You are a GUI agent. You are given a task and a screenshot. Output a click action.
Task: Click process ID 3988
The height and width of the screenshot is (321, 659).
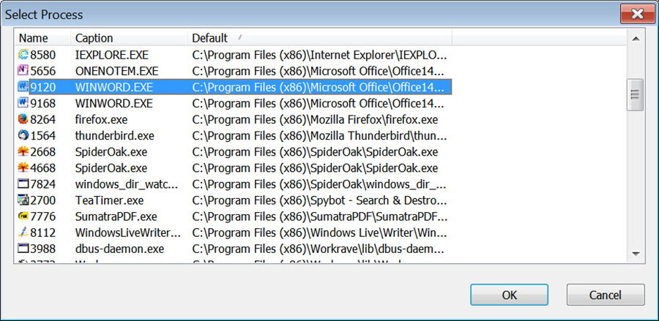pyautogui.click(x=43, y=249)
